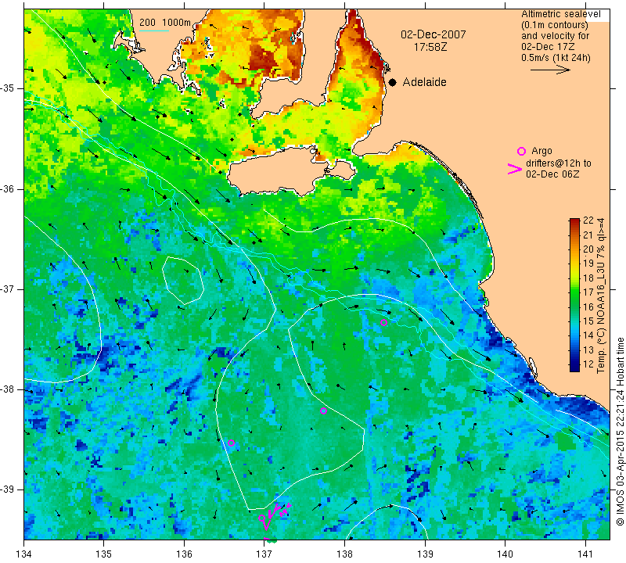Click the 'drifters@12h to' legend text
Image resolution: width=626 pixels, height=563 pixels.
tap(559, 163)
